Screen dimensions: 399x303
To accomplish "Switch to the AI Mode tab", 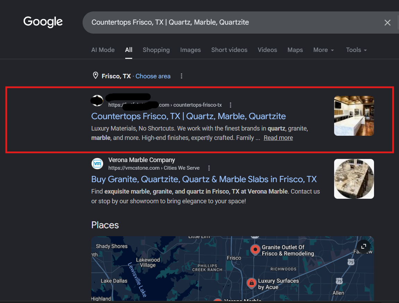I will click(103, 50).
